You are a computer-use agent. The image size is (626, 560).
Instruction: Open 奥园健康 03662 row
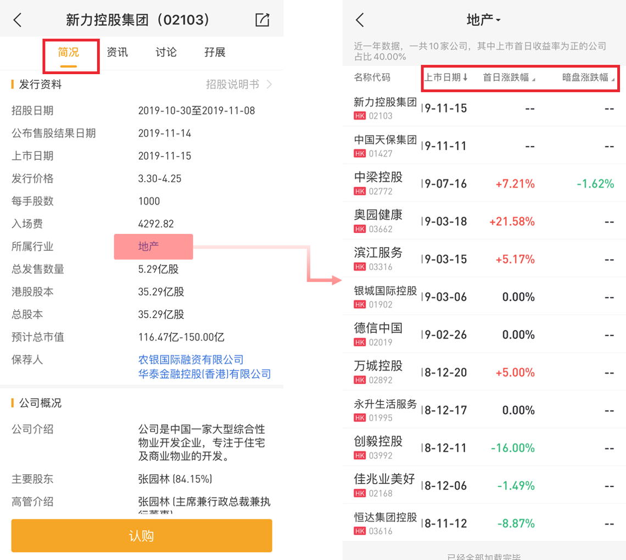[484, 221]
